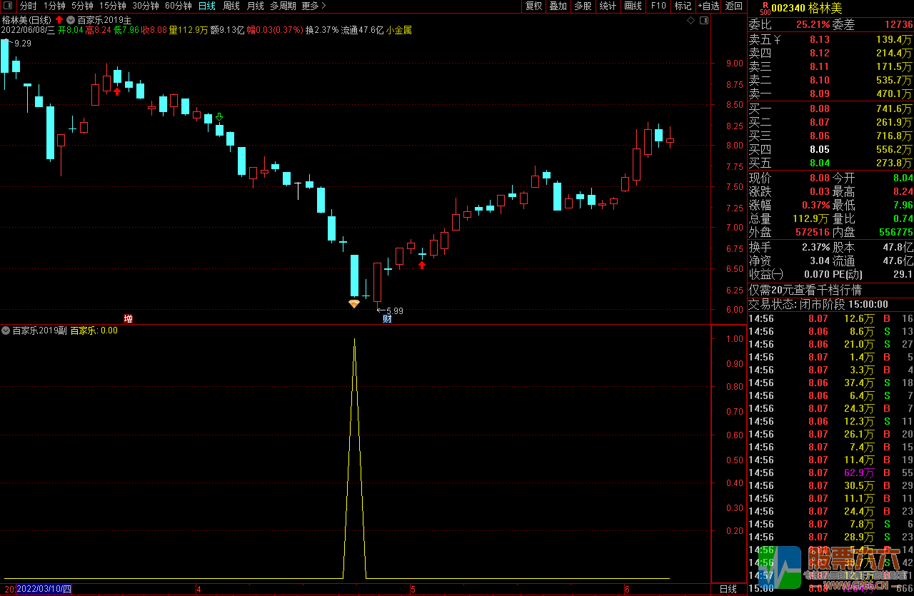
Task: Click the green down arrow signal on chart
Action: tap(219, 116)
